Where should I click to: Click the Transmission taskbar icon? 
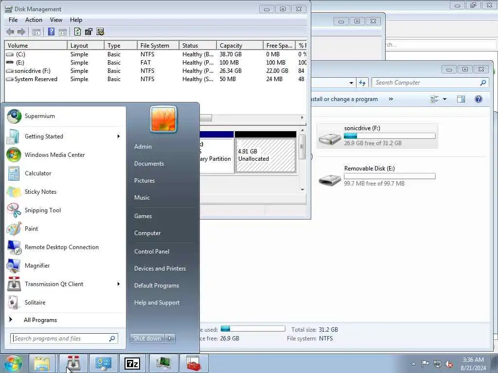73,363
